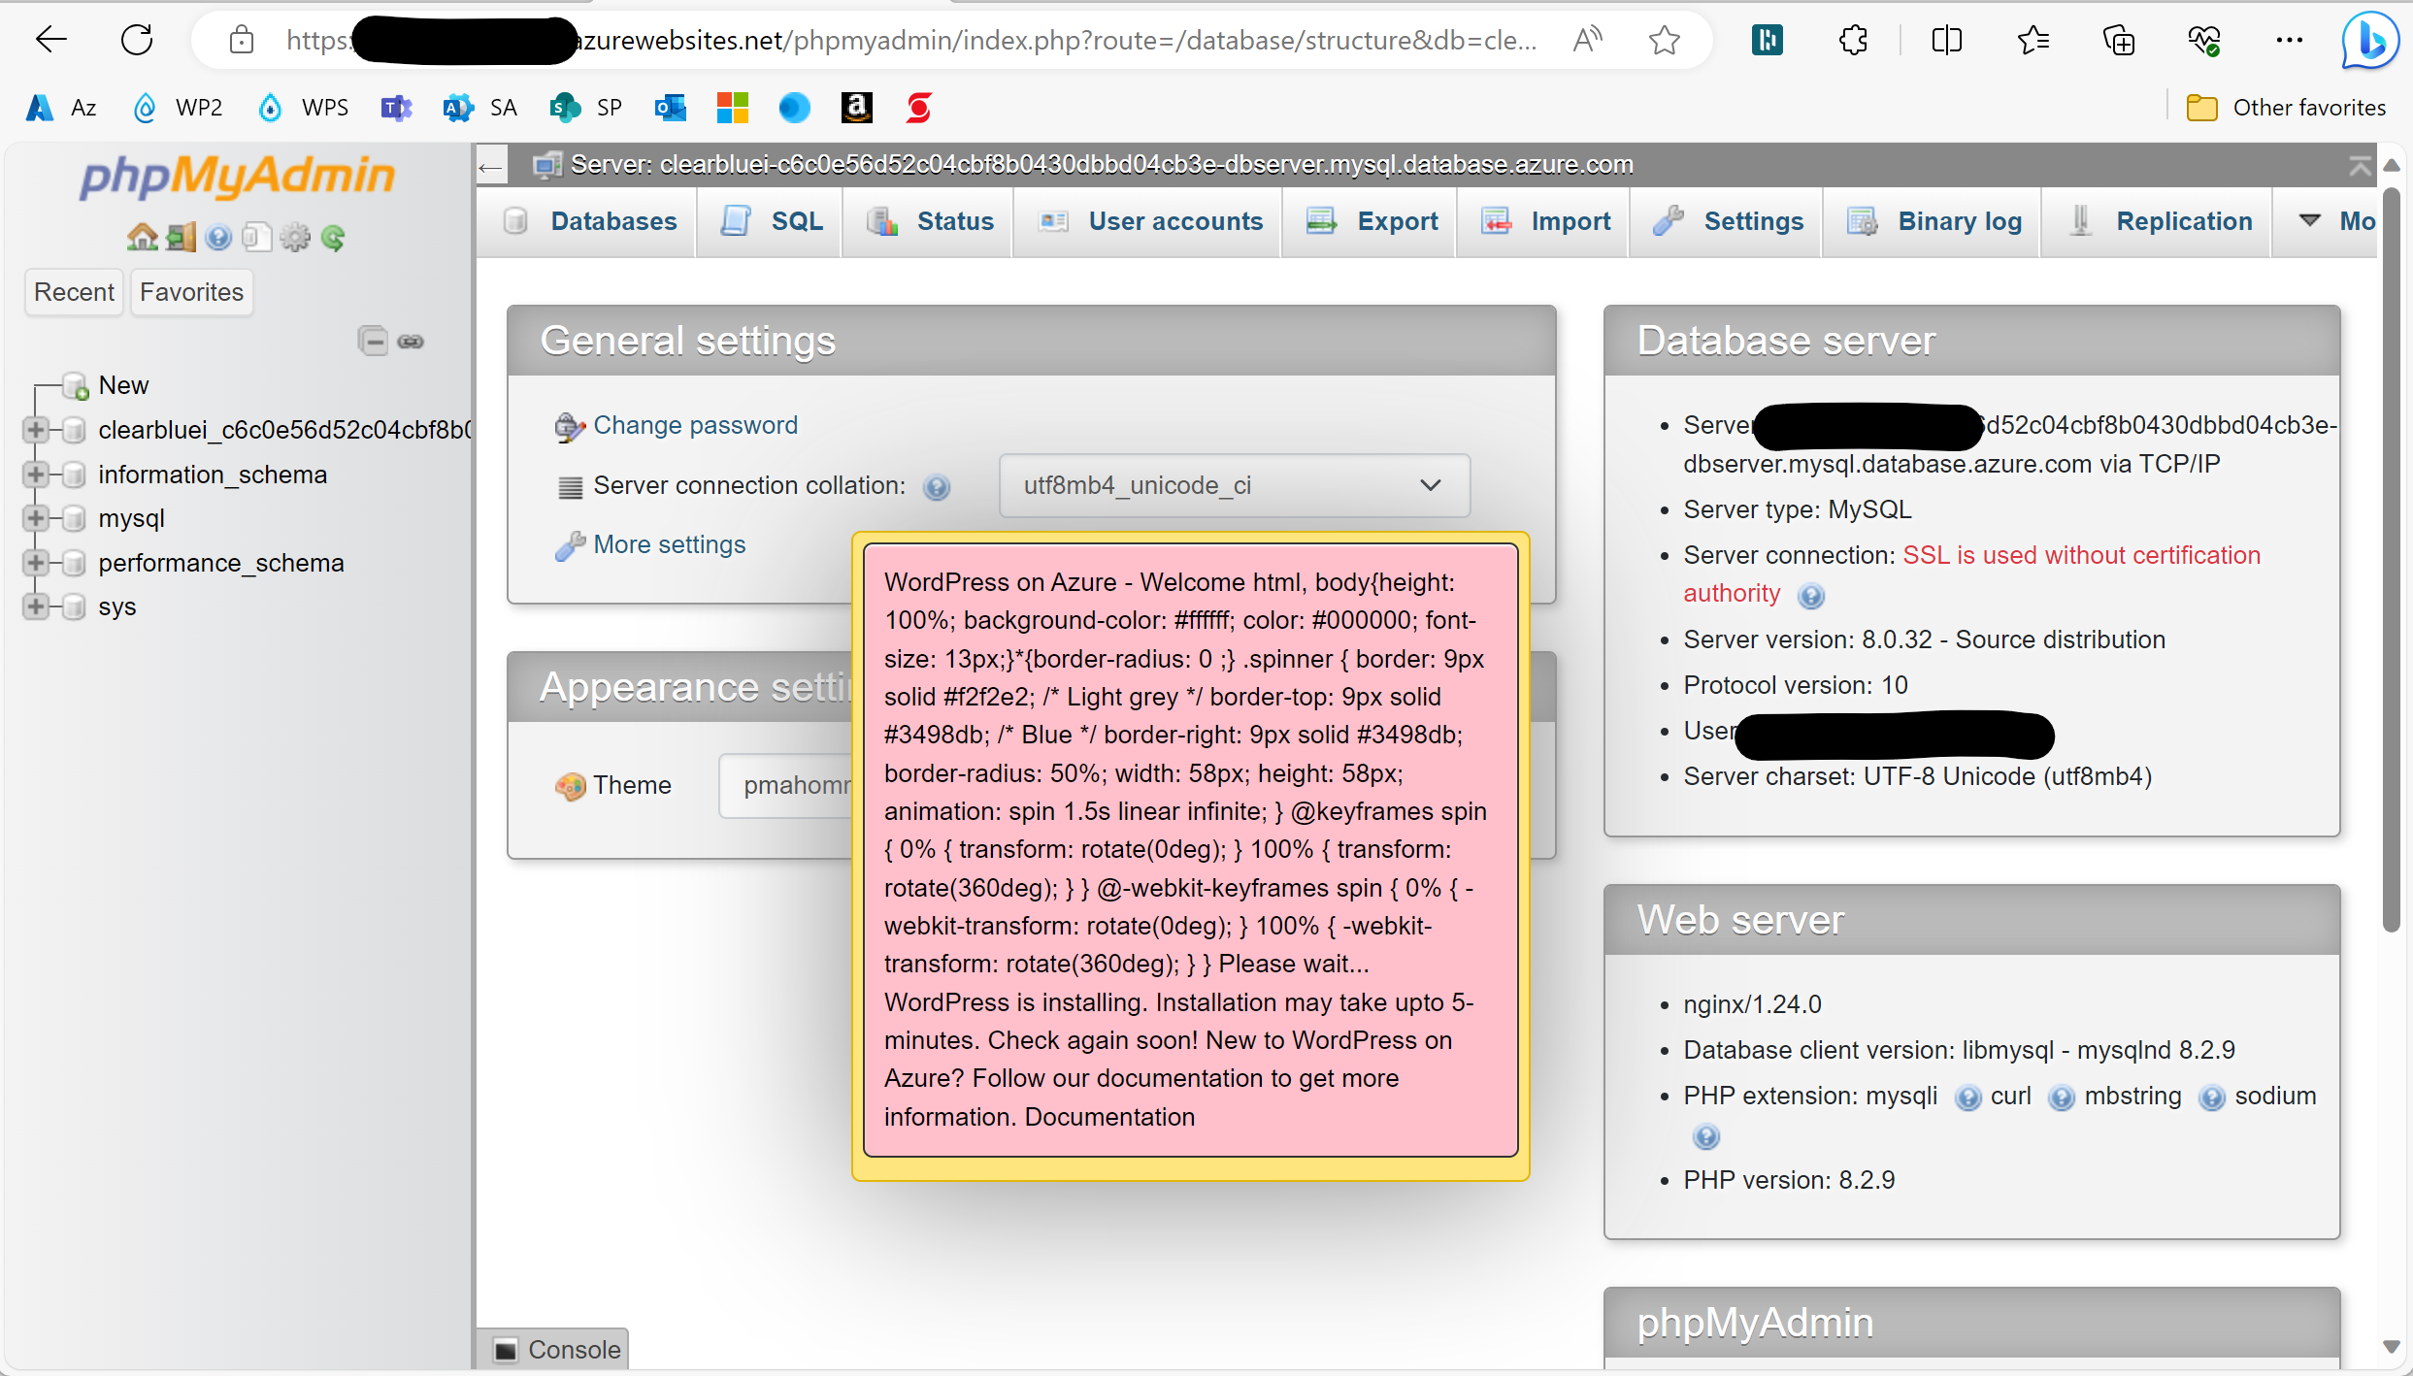Open the server connection collation dropdown
The height and width of the screenshot is (1376, 2413).
[x=1235, y=485]
